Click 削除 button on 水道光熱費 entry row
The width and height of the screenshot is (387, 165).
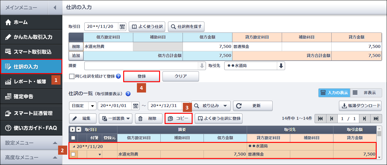click(76, 47)
